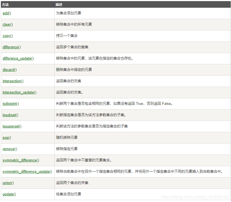Viewport: 231px width, 202px height.
Task: Click the remove() method link
Action: [10, 149]
